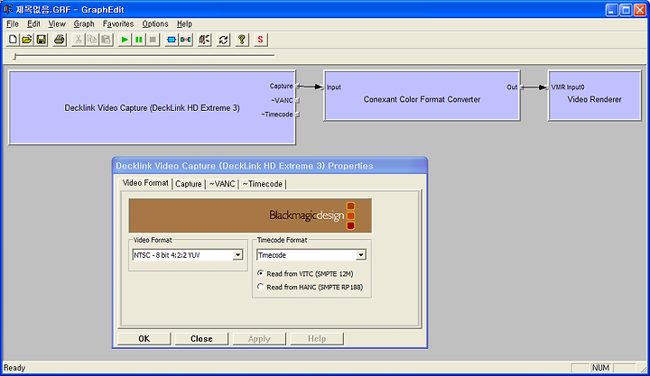The image size is (650, 376).
Task: Click the Paste toolbar icon
Action: (107, 40)
